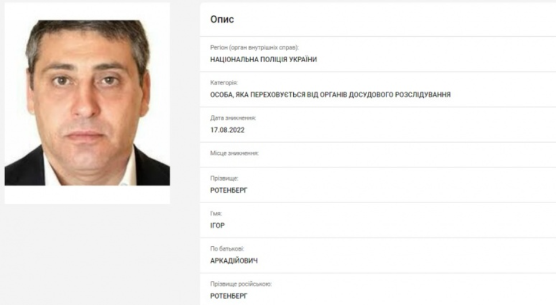Select the patronymic value "АРКАДІЙОВИЧ"
The image size is (556, 305).
(234, 261)
